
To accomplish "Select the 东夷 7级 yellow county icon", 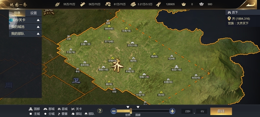I will pos(126,28).
